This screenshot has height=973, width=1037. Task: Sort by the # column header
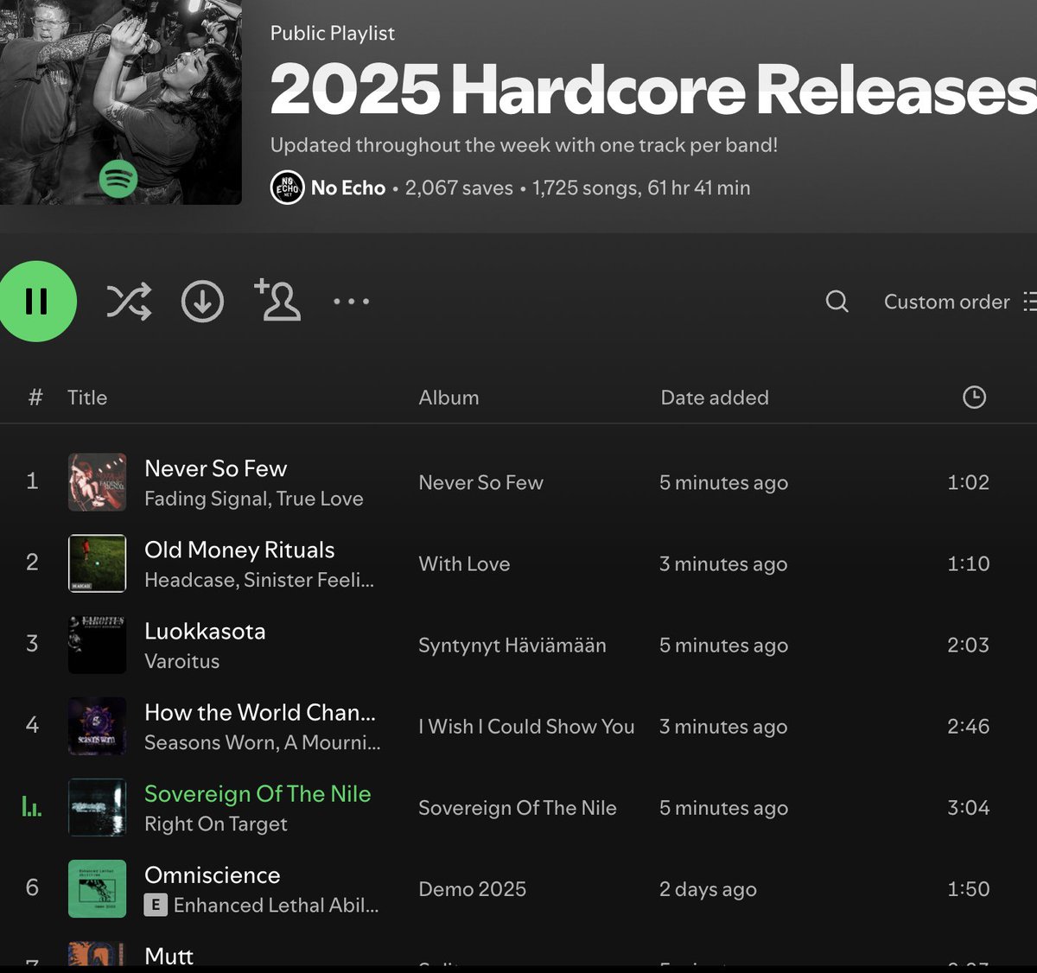pos(35,397)
